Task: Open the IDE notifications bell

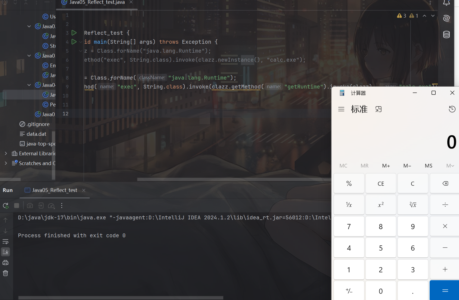Action: 446,3
